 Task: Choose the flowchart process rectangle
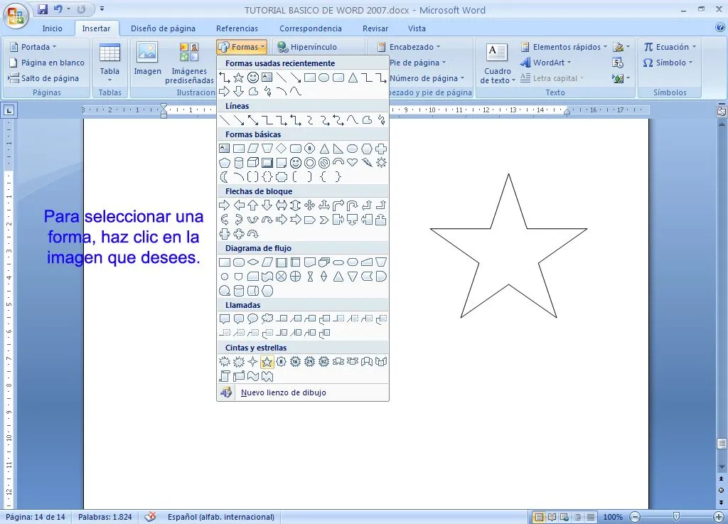tap(224, 262)
